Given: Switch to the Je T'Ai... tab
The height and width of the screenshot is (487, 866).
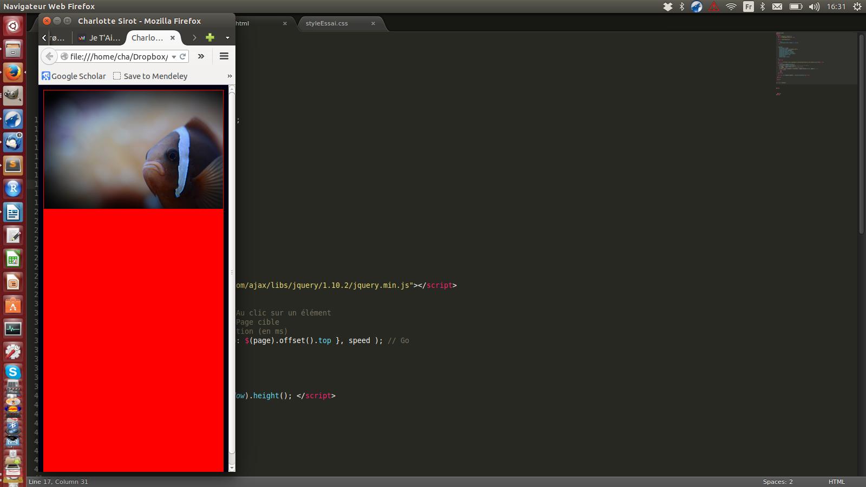Looking at the screenshot, I should pos(99,38).
